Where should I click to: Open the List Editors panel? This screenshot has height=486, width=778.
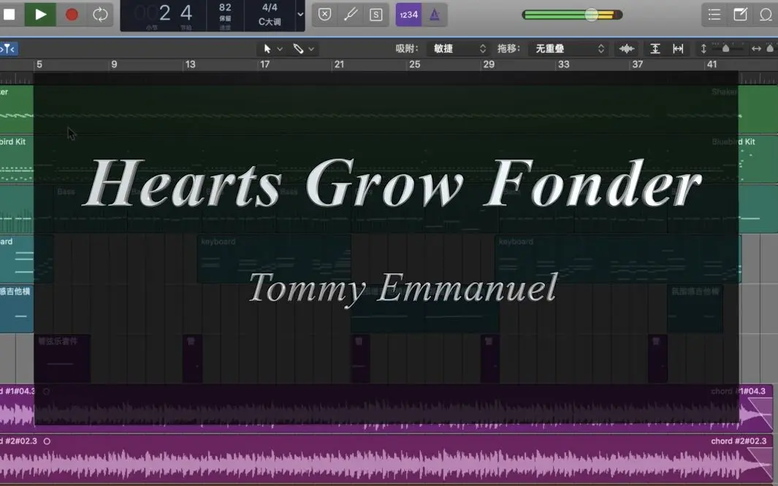(x=714, y=15)
